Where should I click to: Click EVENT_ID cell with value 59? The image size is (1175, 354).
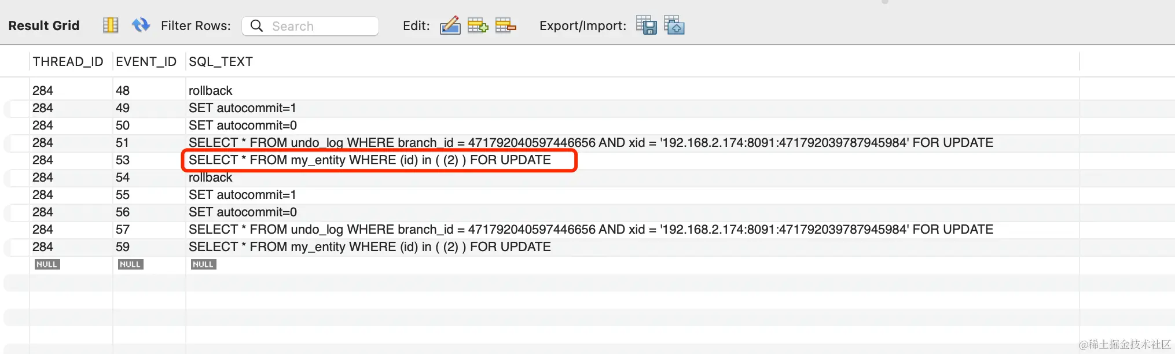pos(149,247)
